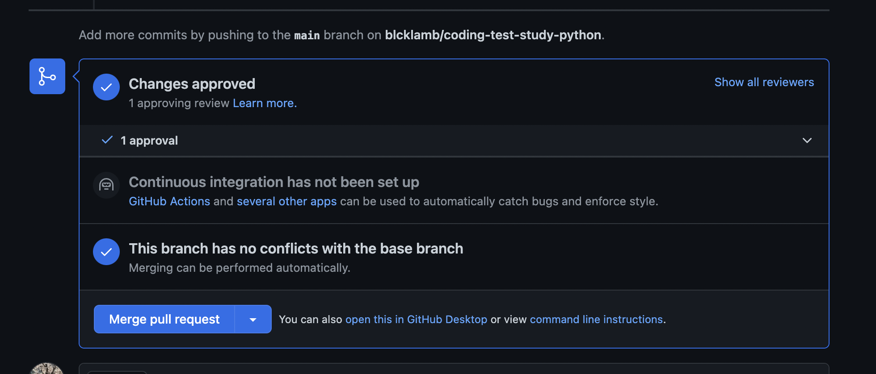
Task: Click the several other apps link
Action: click(x=286, y=201)
